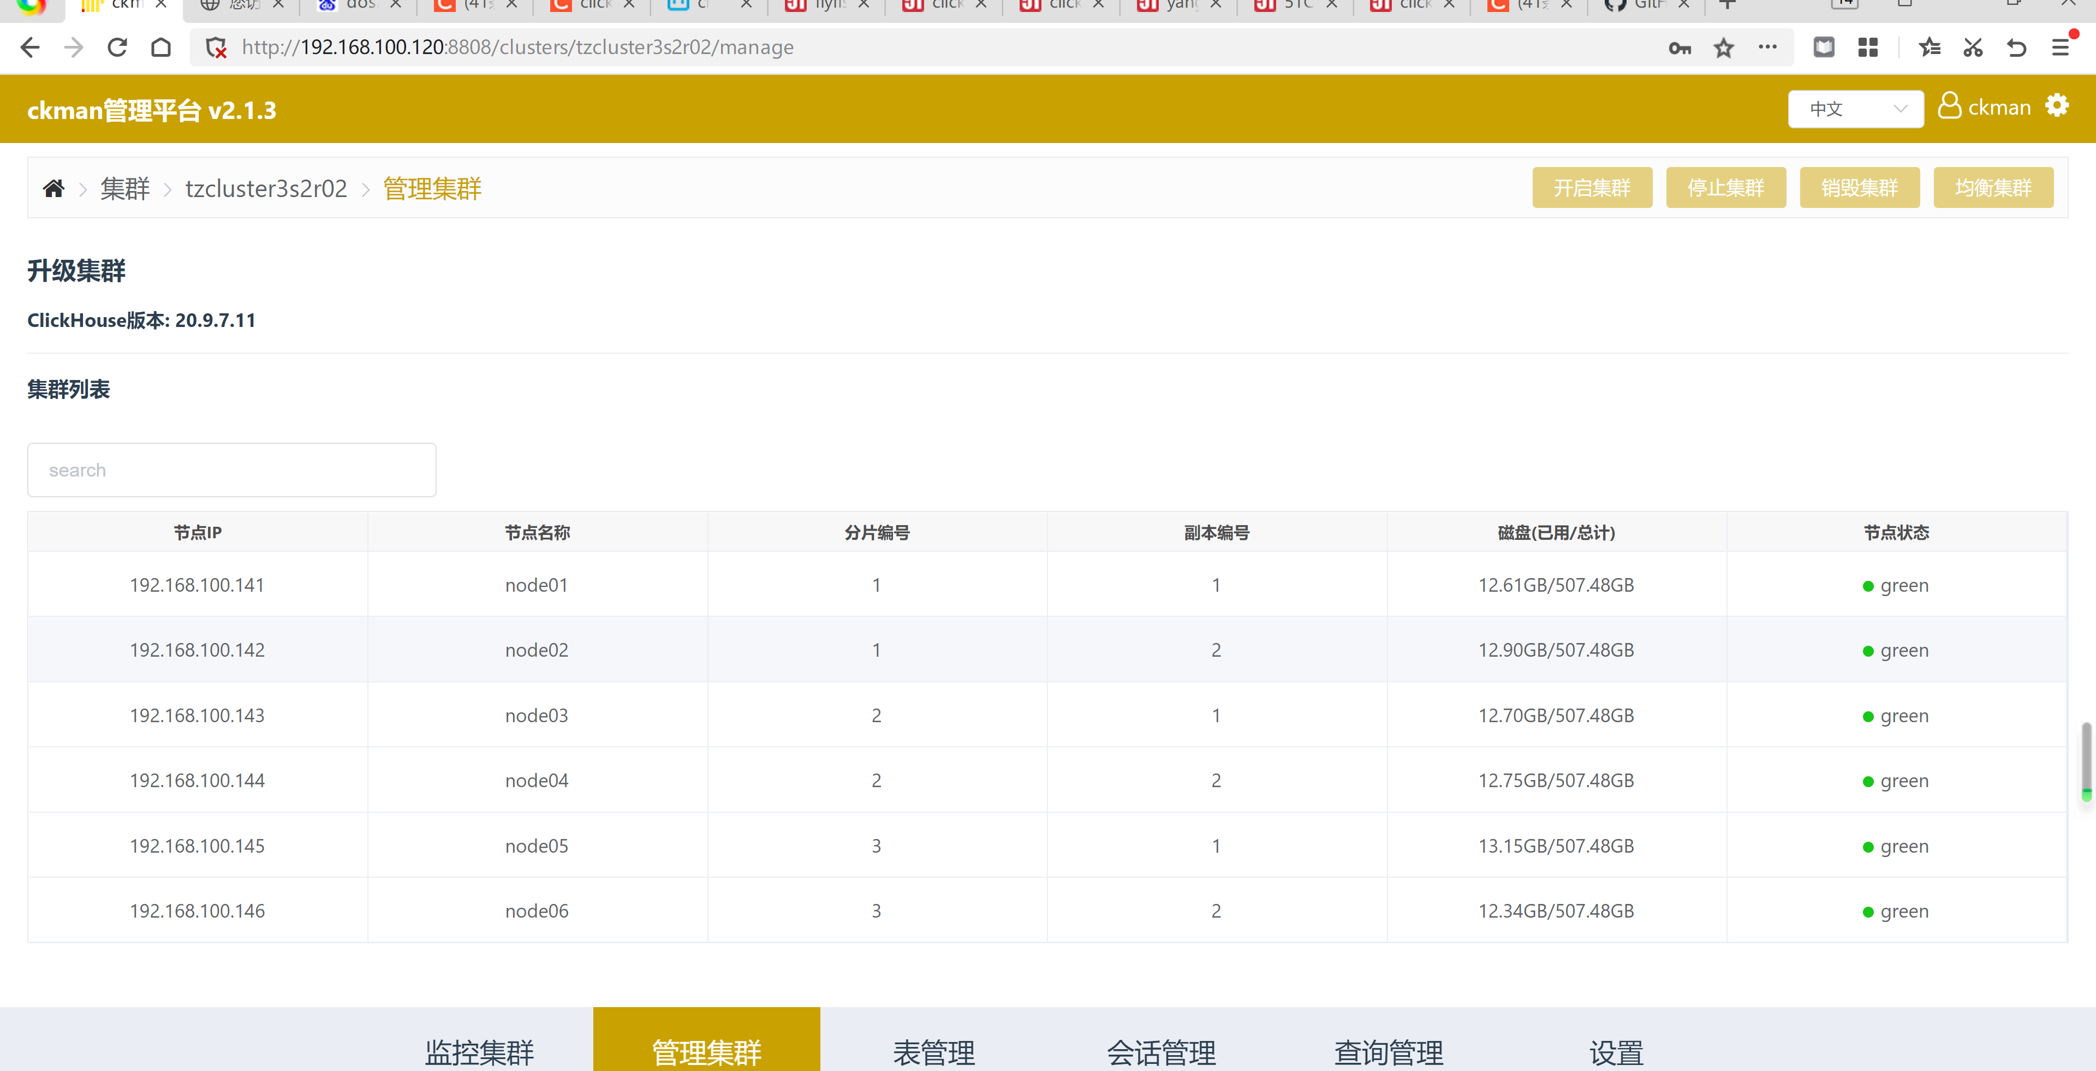Click IP cell 192.168.100.143
The width and height of the screenshot is (2096, 1071).
click(x=198, y=715)
